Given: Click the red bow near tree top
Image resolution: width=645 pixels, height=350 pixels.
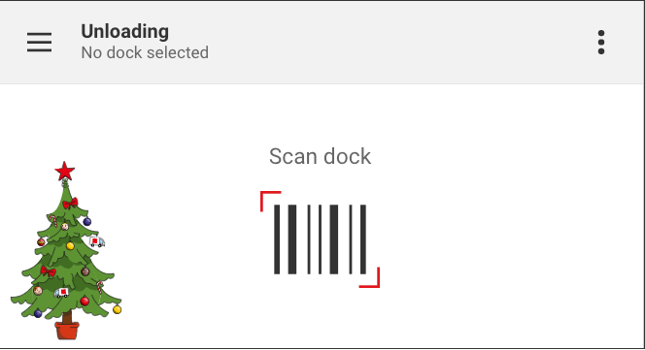Looking at the screenshot, I should [x=70, y=203].
